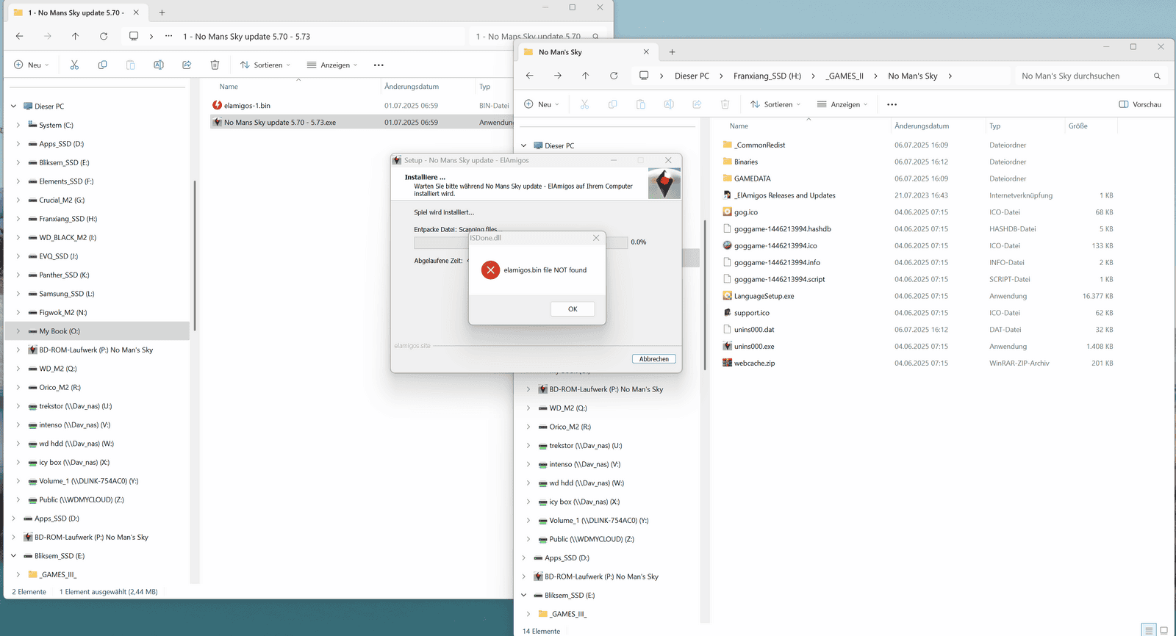
Task: Close the '1 - No Mans Sky update 5.70' tab
Action: [136, 12]
